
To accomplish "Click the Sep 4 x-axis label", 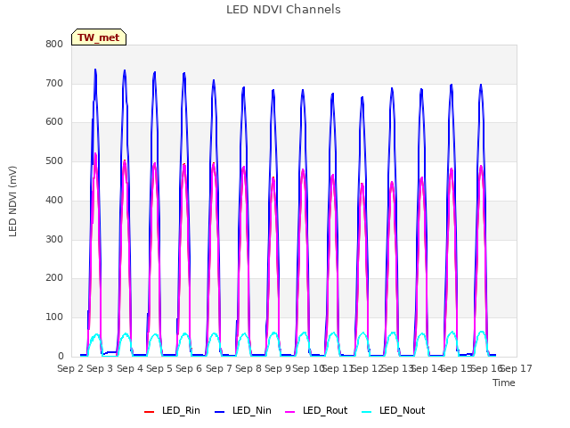I will tap(130, 368).
